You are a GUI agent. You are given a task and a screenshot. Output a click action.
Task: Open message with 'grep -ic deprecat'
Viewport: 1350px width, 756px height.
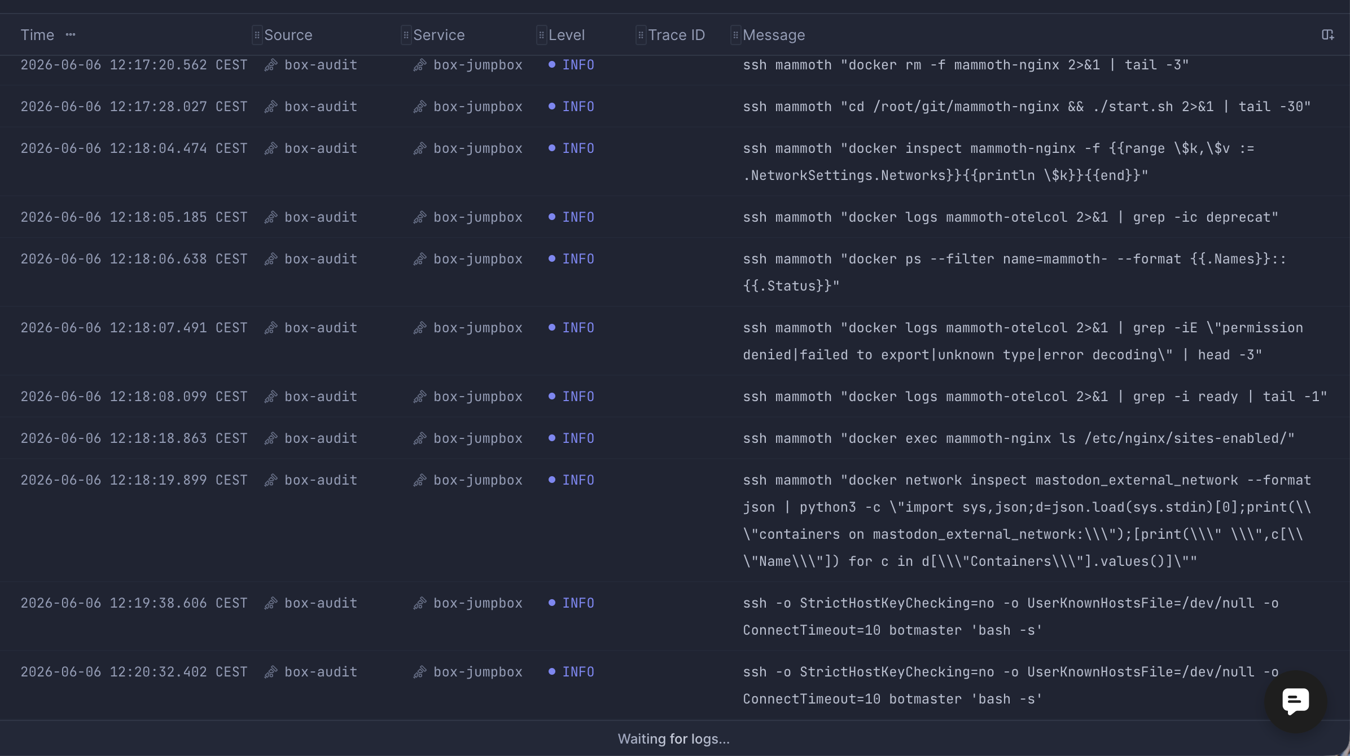click(x=1010, y=217)
